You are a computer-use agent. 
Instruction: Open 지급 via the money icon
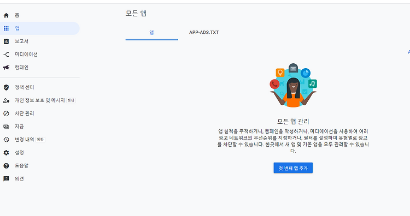6,127
